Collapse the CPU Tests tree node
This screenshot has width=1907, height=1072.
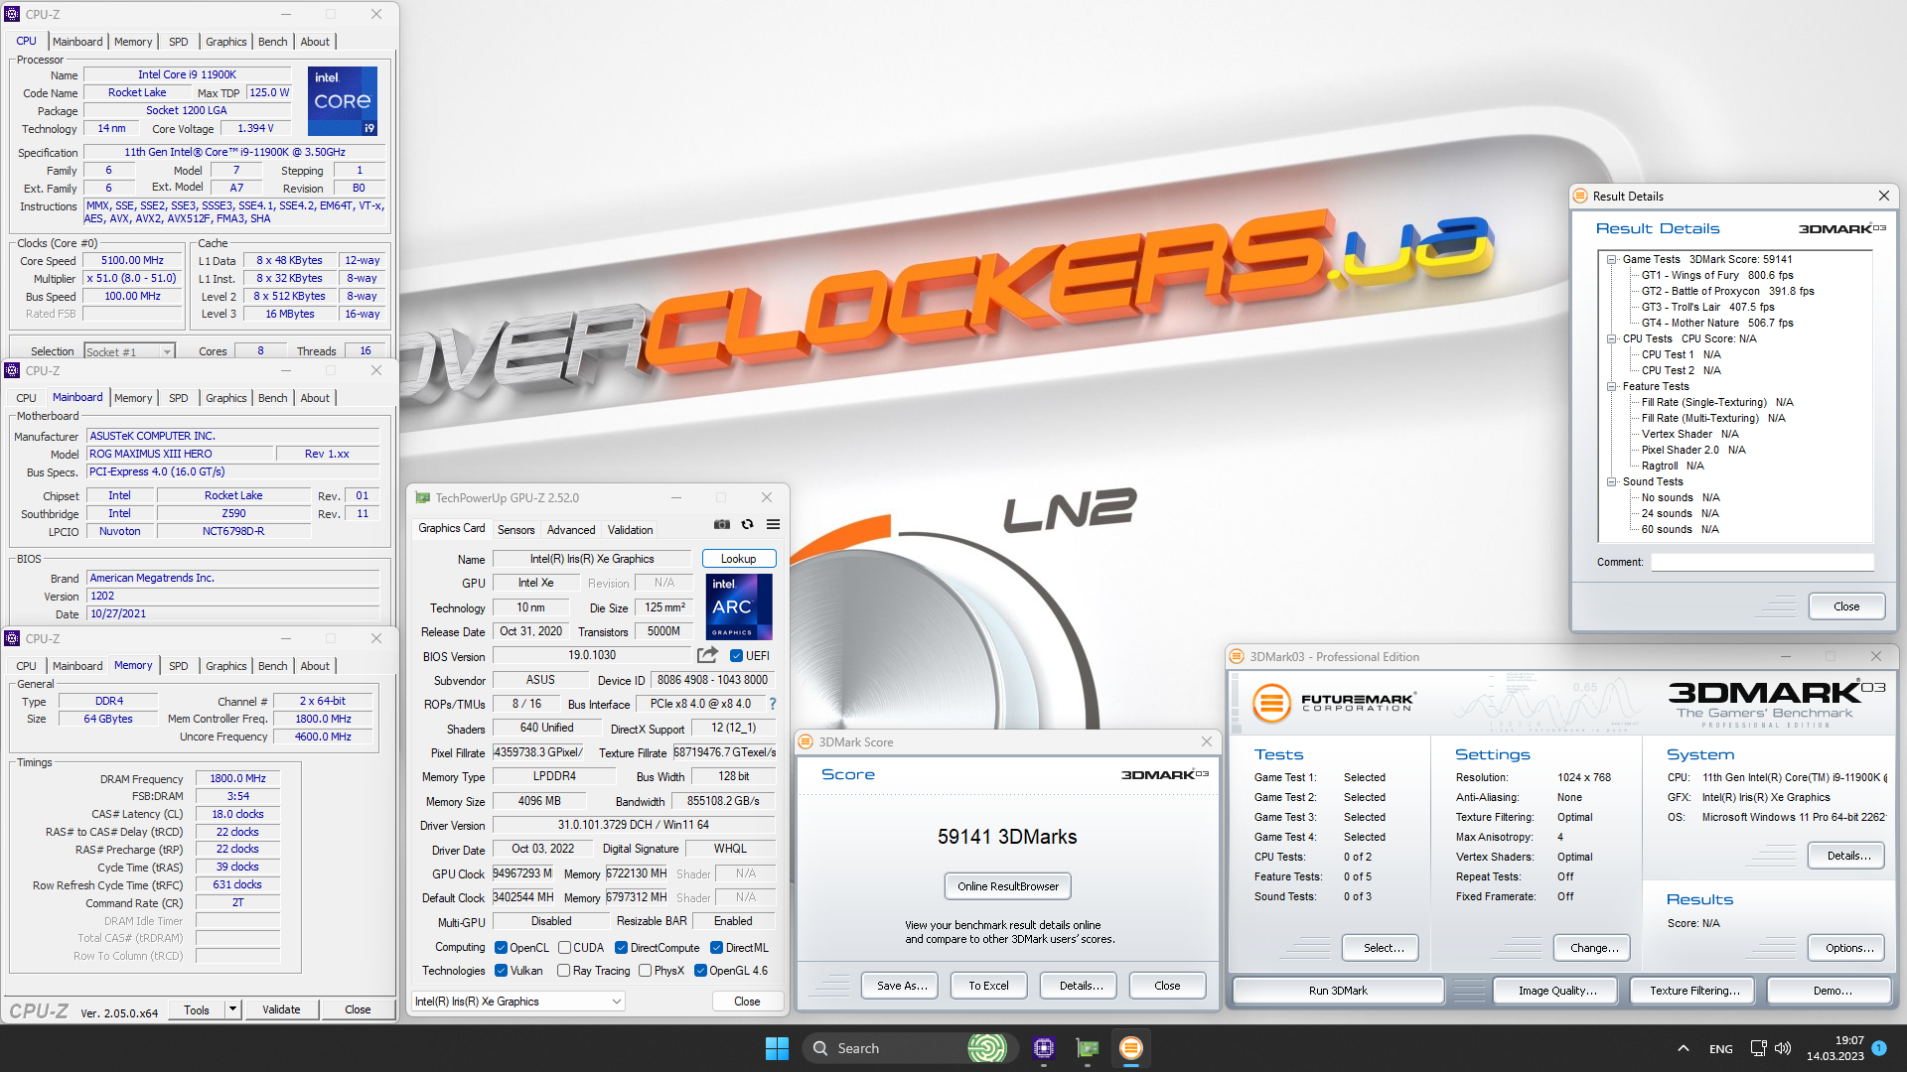click(x=1611, y=338)
